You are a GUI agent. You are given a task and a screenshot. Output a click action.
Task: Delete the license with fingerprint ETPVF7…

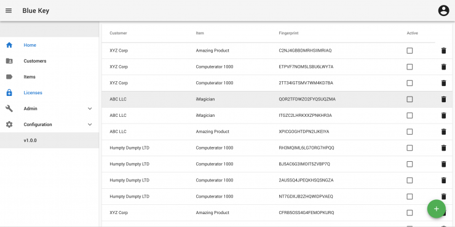[443, 67]
